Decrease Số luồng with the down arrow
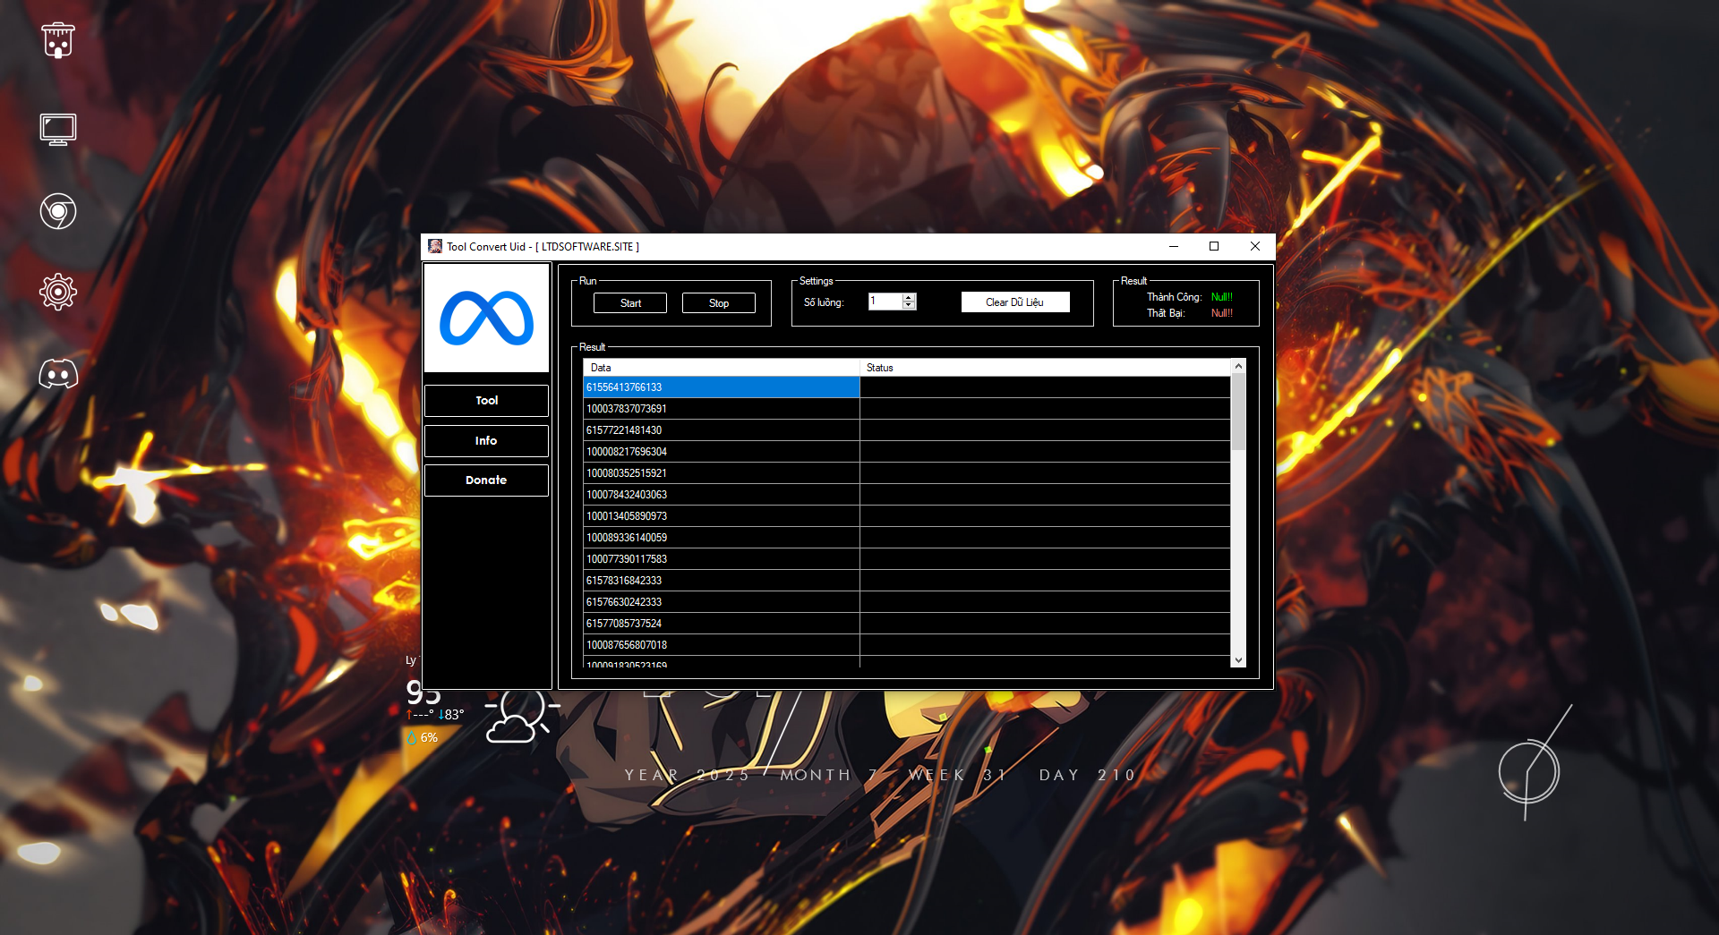The image size is (1719, 935). click(x=909, y=306)
